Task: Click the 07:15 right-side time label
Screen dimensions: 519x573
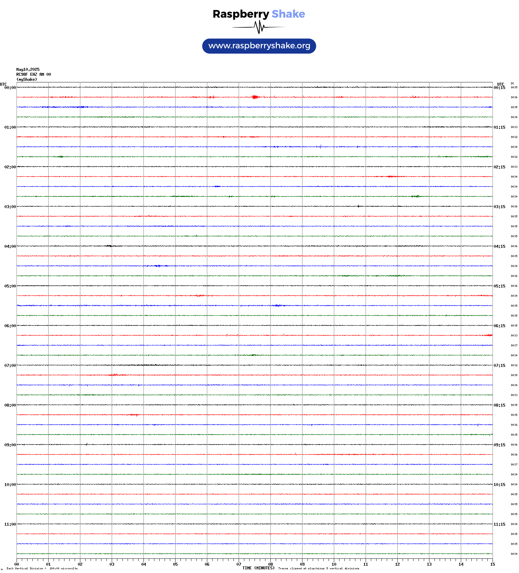Action: pos(499,366)
